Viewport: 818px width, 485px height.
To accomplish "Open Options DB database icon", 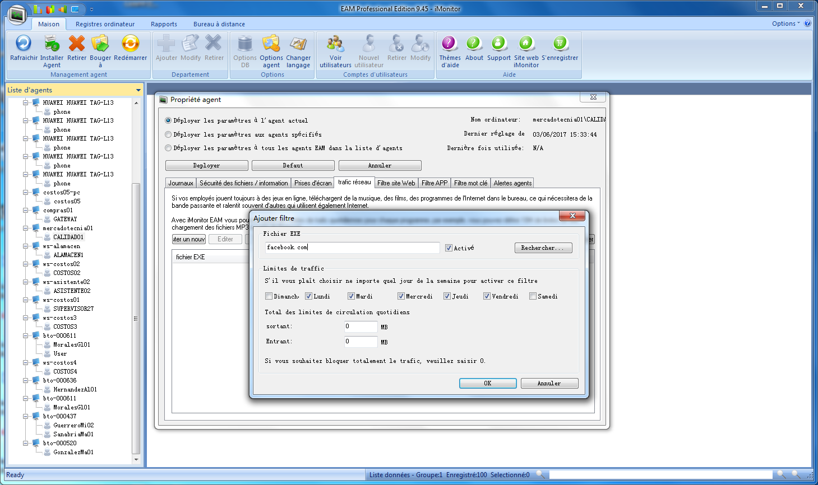I will [x=245, y=44].
